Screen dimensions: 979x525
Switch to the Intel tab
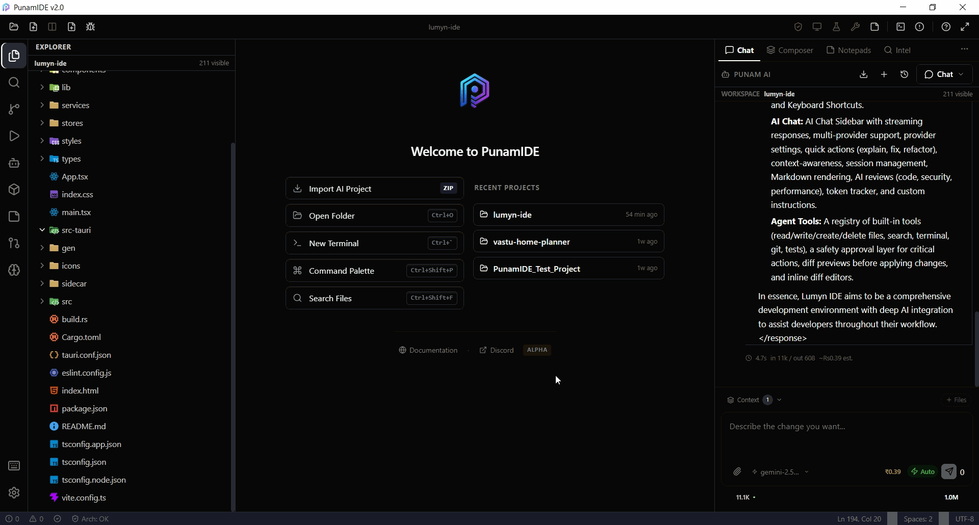(x=897, y=50)
